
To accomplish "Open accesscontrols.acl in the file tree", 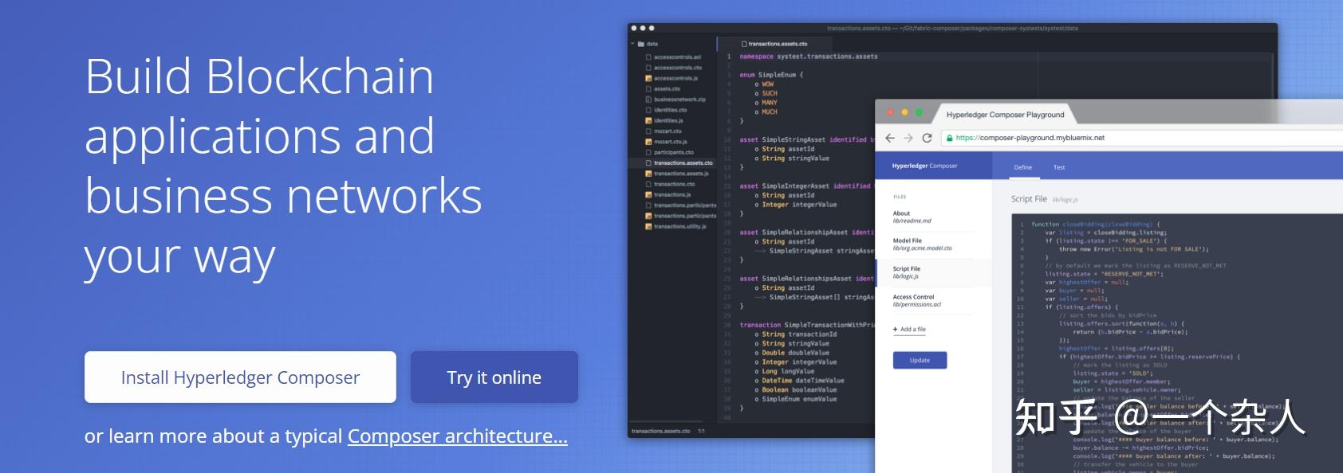I will pyautogui.click(x=677, y=57).
